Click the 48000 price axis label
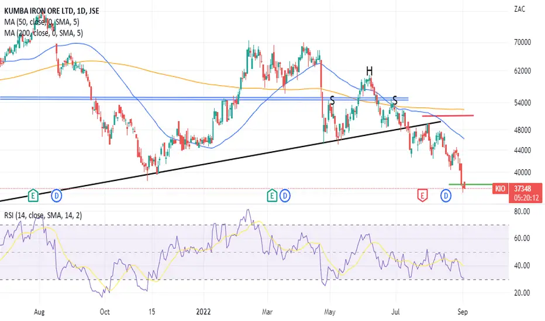Image resolution: width=545 pixels, height=321 pixels. click(522, 130)
